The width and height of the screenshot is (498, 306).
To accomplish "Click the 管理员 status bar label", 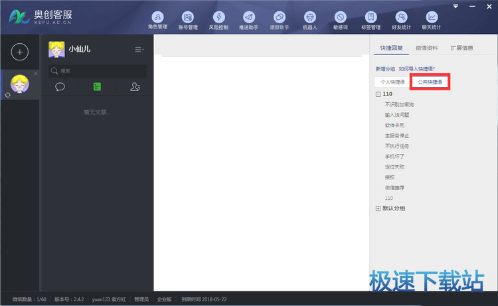I will click(x=141, y=299).
